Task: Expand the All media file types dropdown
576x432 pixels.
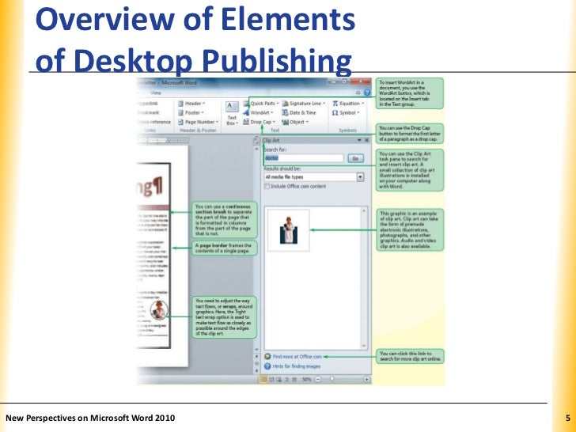Action: (x=360, y=177)
